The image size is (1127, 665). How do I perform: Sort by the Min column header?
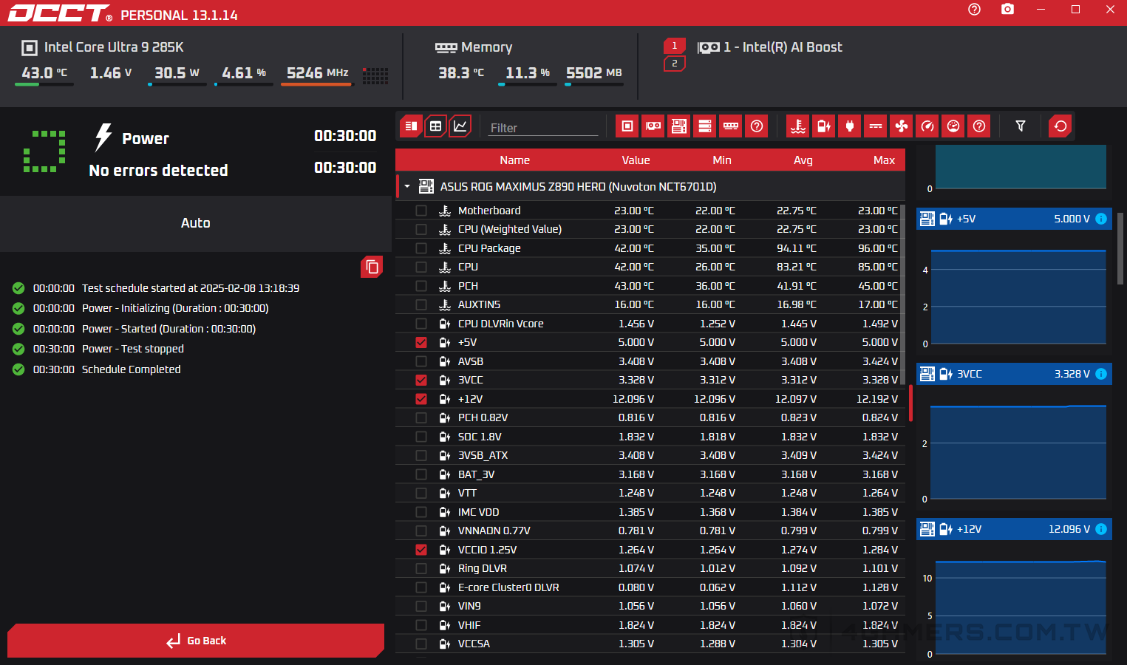[722, 160]
